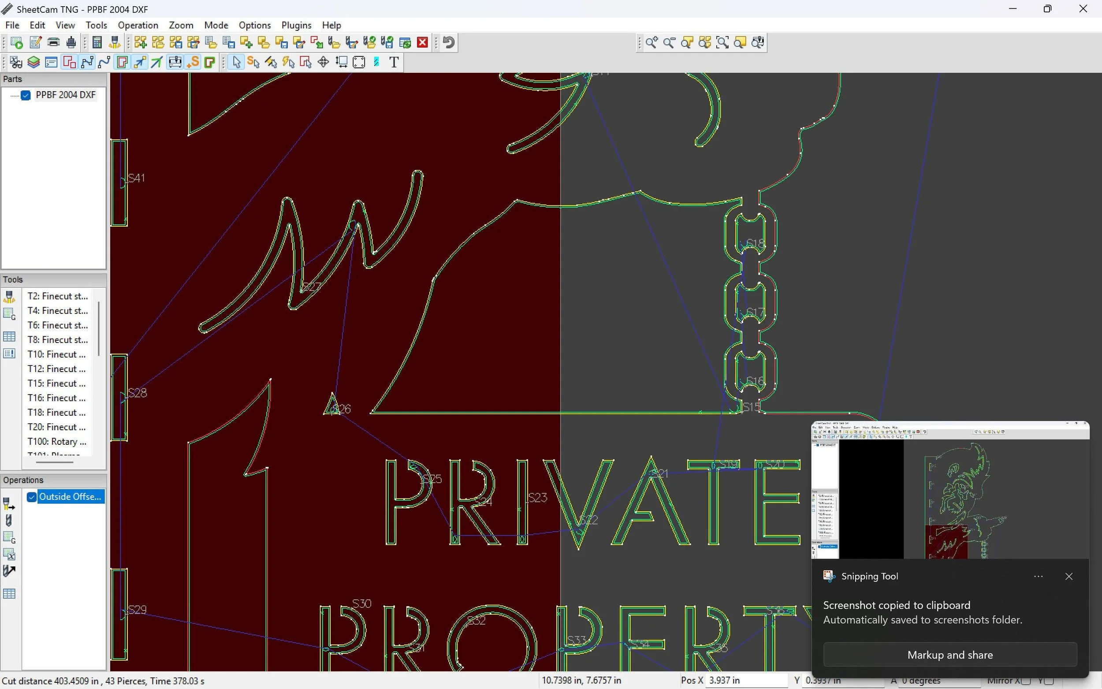The height and width of the screenshot is (689, 1102).
Task: Uncheck the PPBF 2004 DXF part checkbox
Action: pyautogui.click(x=26, y=95)
